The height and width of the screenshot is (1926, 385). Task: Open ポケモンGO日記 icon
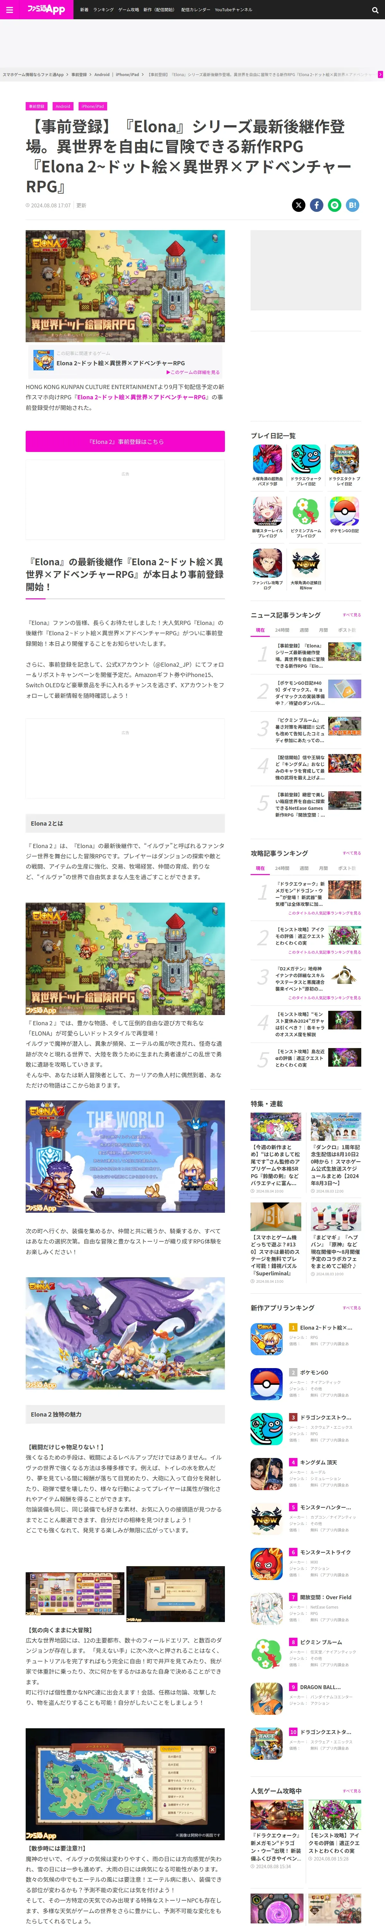(x=344, y=511)
